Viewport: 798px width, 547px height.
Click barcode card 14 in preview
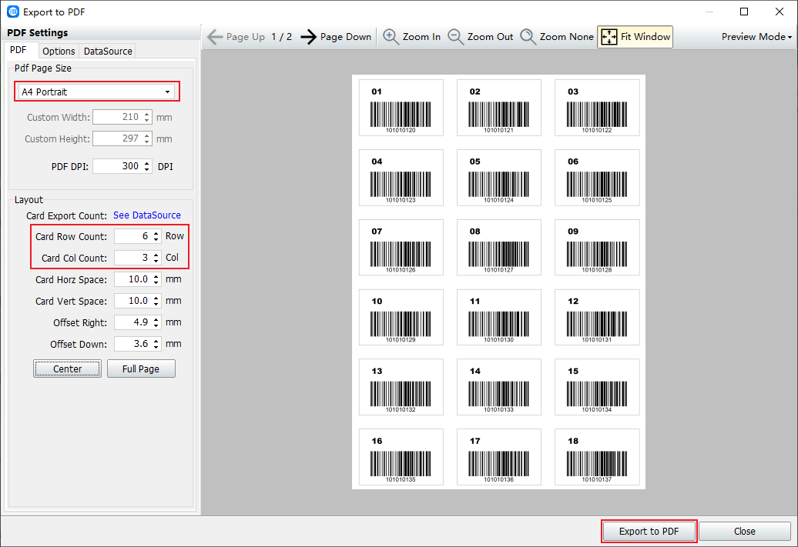[499, 387]
